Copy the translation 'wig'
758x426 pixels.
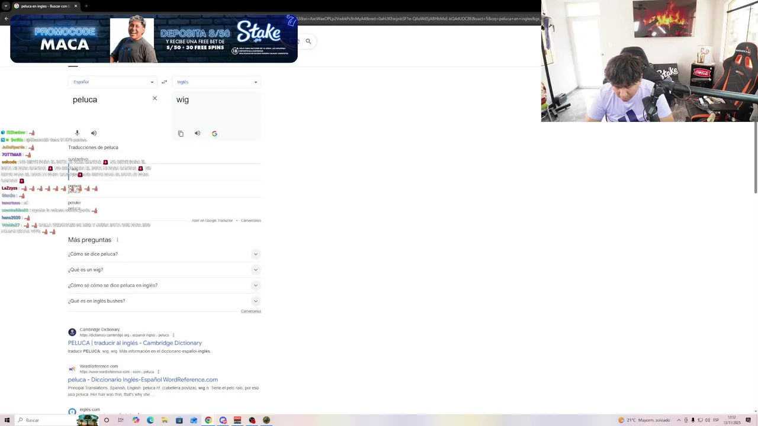coord(181,134)
